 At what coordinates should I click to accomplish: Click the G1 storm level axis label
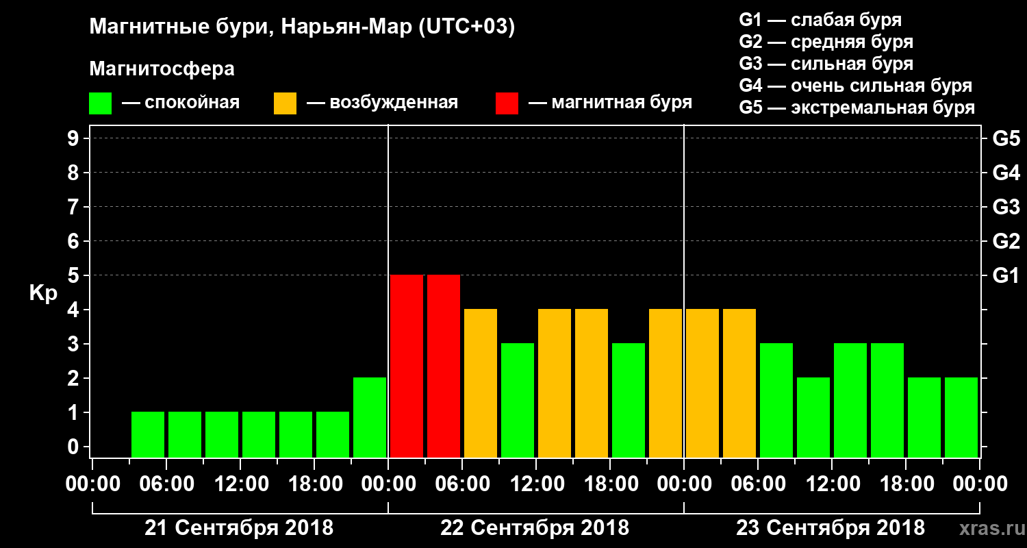pos(1006,275)
